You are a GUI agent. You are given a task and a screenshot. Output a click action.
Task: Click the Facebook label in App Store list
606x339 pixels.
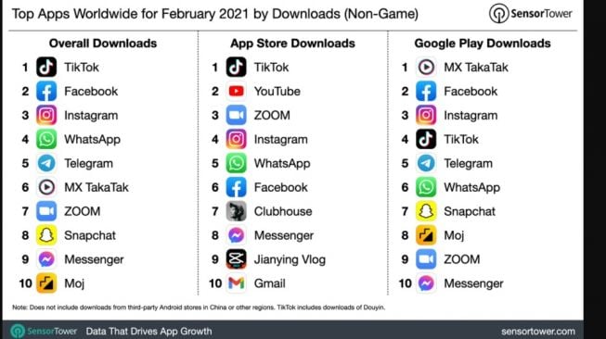pyautogui.click(x=281, y=187)
